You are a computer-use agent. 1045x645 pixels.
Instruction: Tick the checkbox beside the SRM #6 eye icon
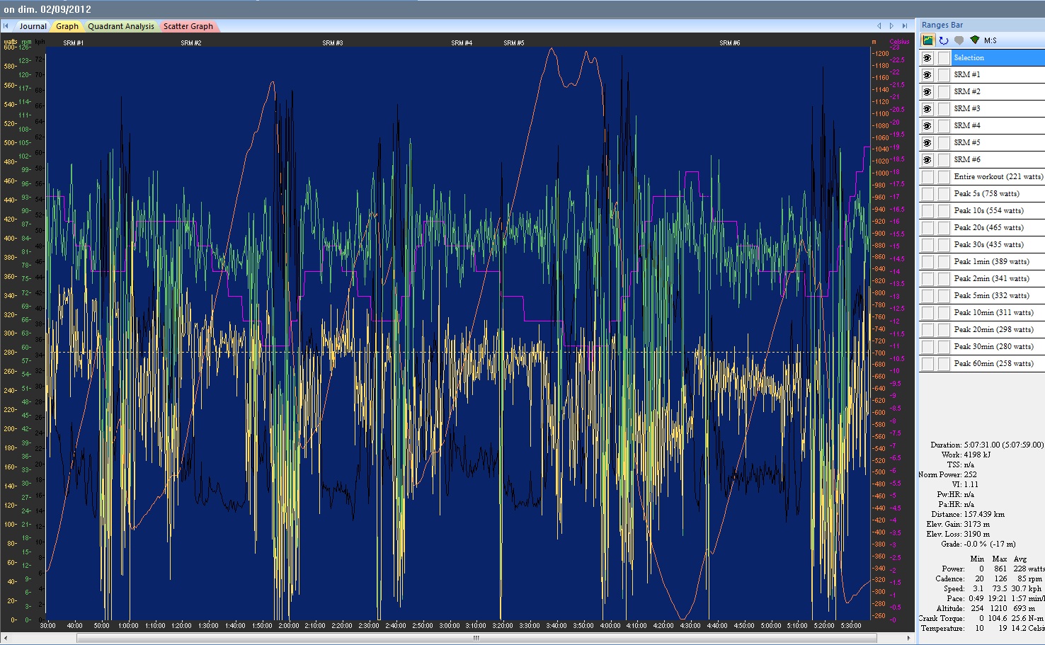point(944,160)
